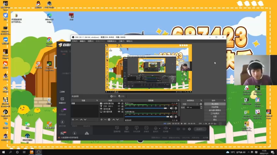Click 启动虚拟摄像机 button

215,110
